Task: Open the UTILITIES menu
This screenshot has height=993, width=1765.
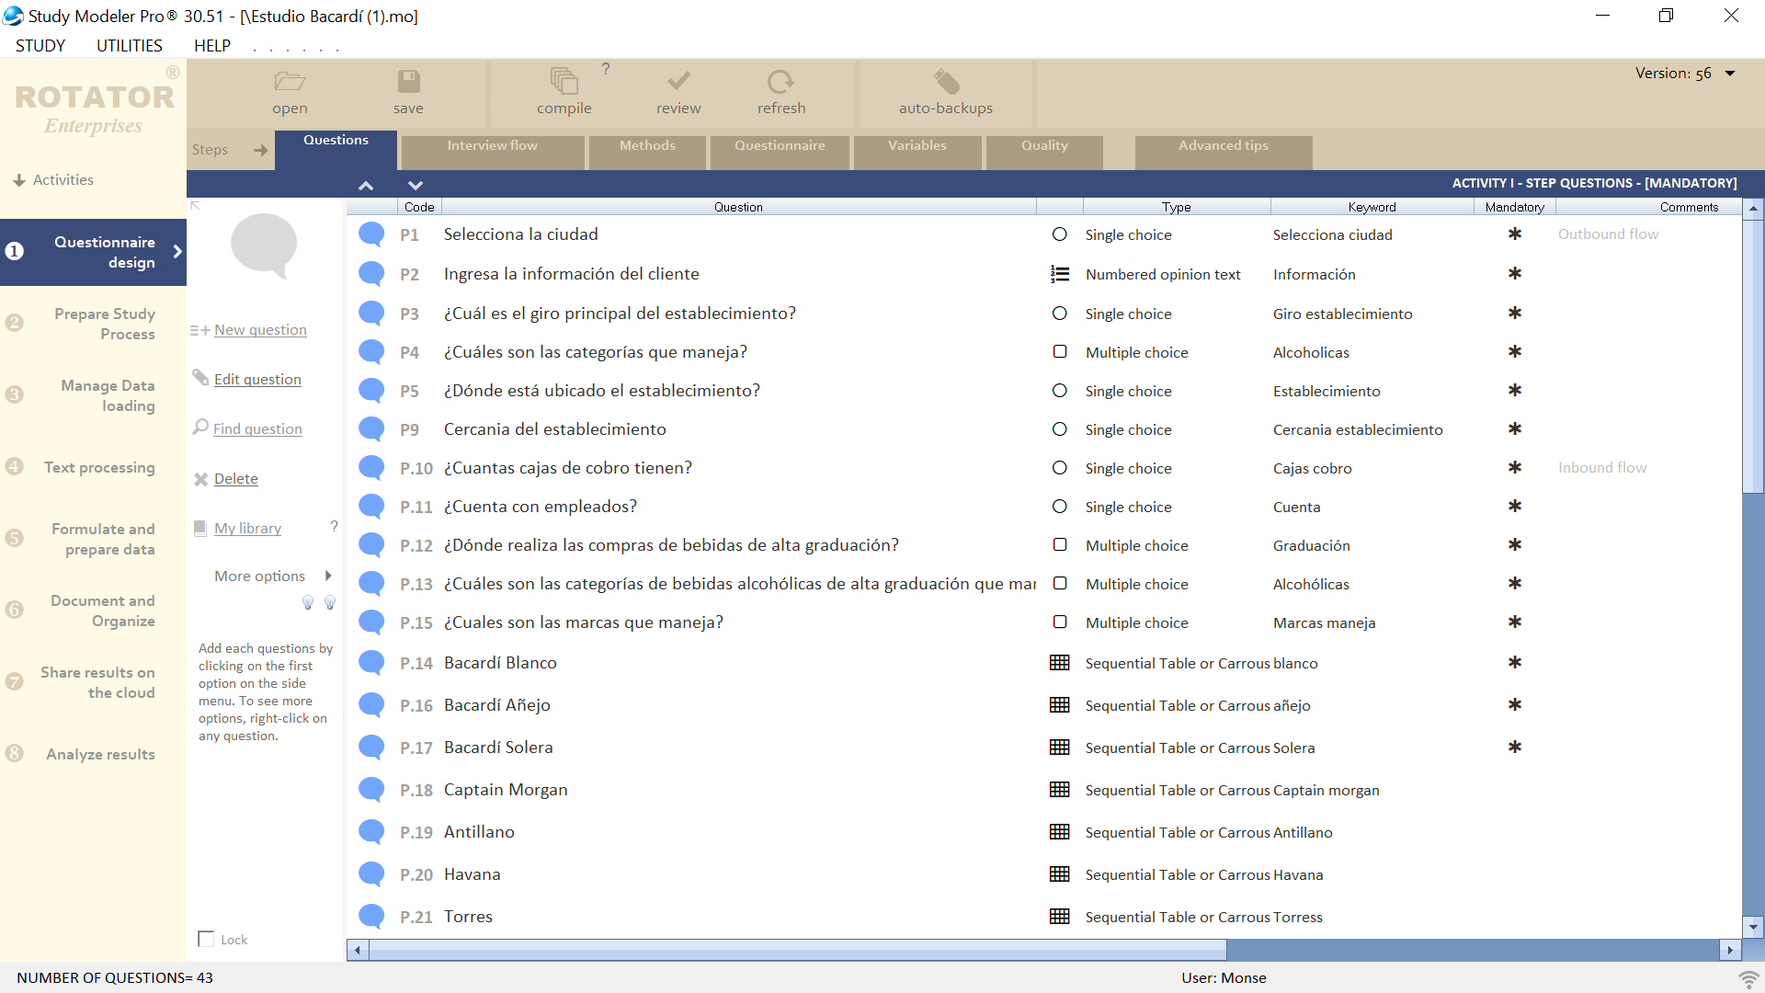Action: point(129,45)
